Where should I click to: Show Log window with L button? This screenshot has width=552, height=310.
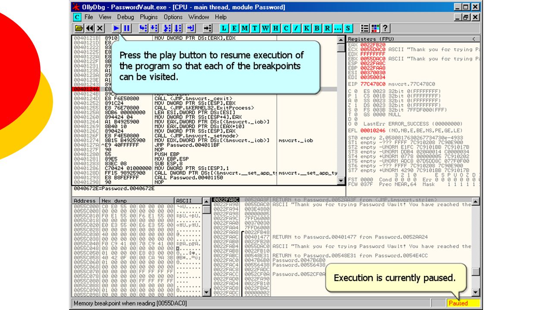coord(224,28)
